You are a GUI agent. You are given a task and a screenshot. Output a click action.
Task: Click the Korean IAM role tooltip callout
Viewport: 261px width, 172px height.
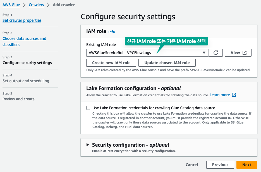166,42
